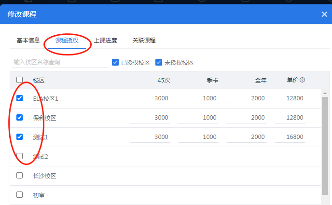
Task: Click the 输入校区名称查询 search field
Action: [60, 62]
